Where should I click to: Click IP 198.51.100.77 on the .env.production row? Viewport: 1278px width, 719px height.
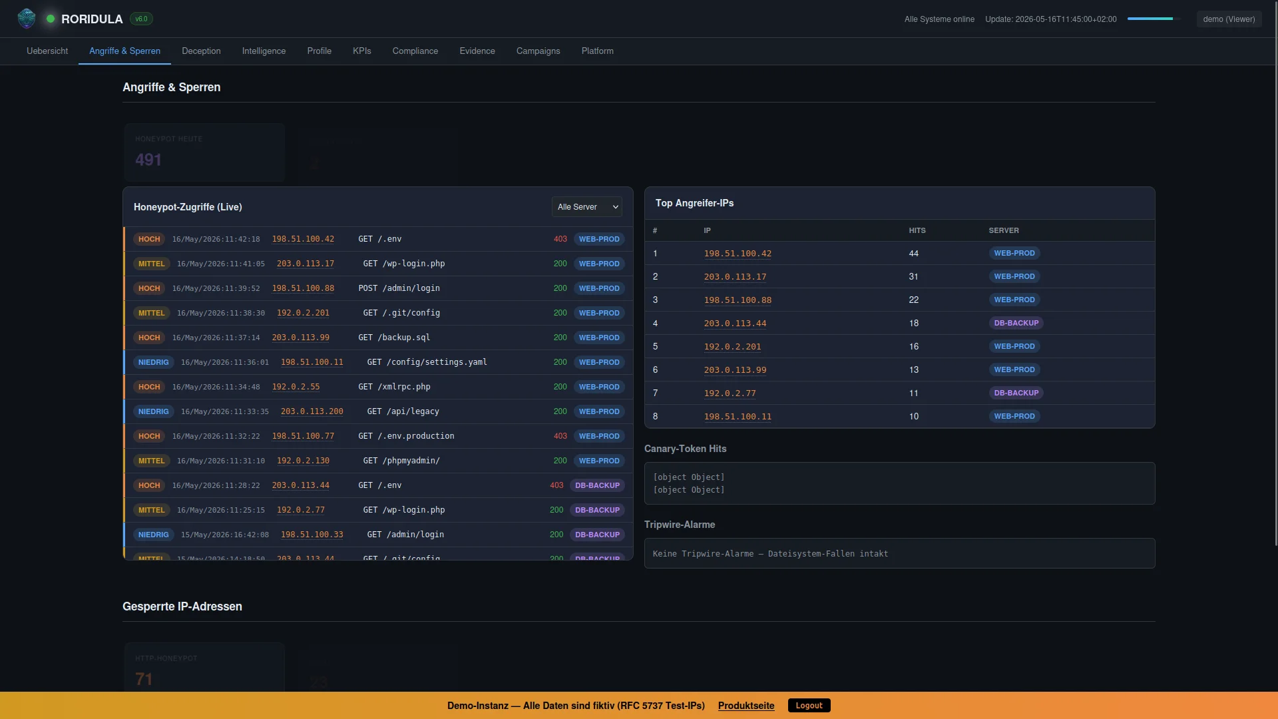[303, 436]
